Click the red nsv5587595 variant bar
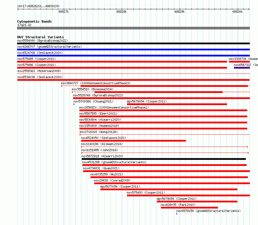The image size is (258, 225). (163, 116)
